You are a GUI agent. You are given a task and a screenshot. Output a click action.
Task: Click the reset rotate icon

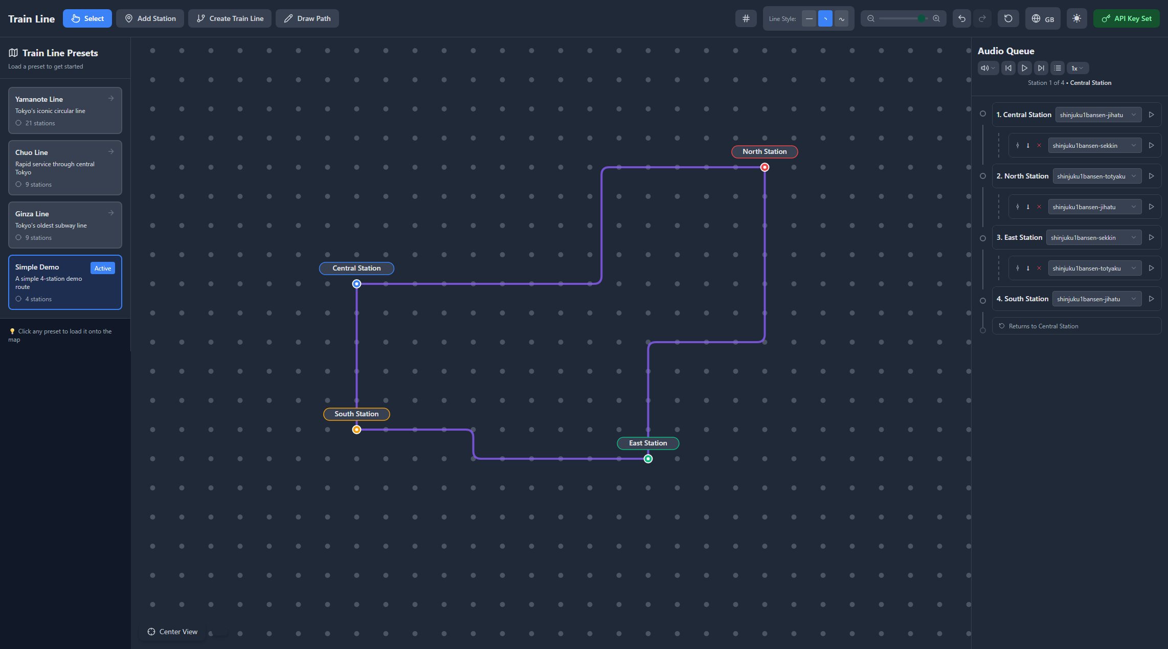click(1008, 18)
